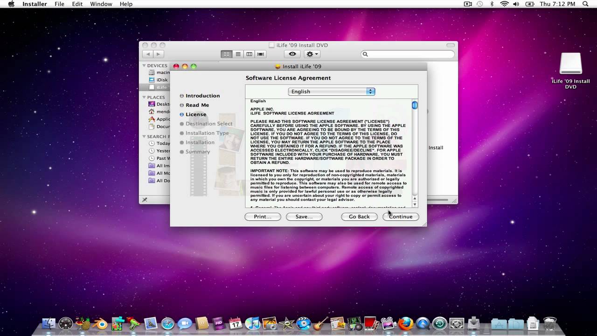Open the Trash in the Dock

pyautogui.click(x=550, y=323)
